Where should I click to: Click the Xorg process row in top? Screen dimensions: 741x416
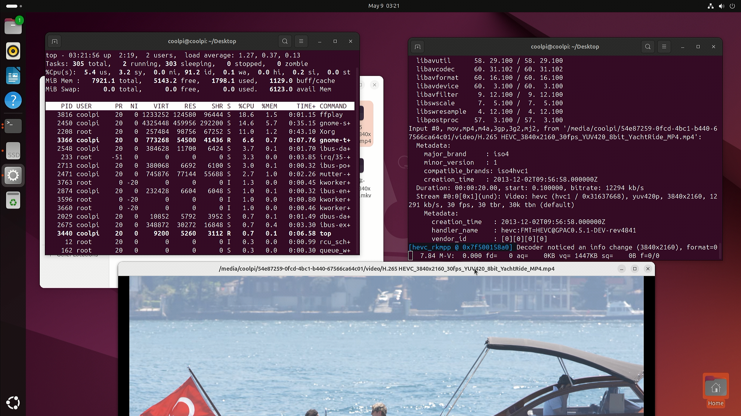(200, 131)
